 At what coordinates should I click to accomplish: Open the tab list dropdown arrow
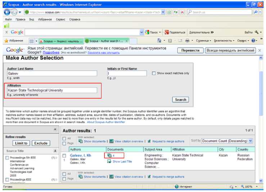(36, 41)
